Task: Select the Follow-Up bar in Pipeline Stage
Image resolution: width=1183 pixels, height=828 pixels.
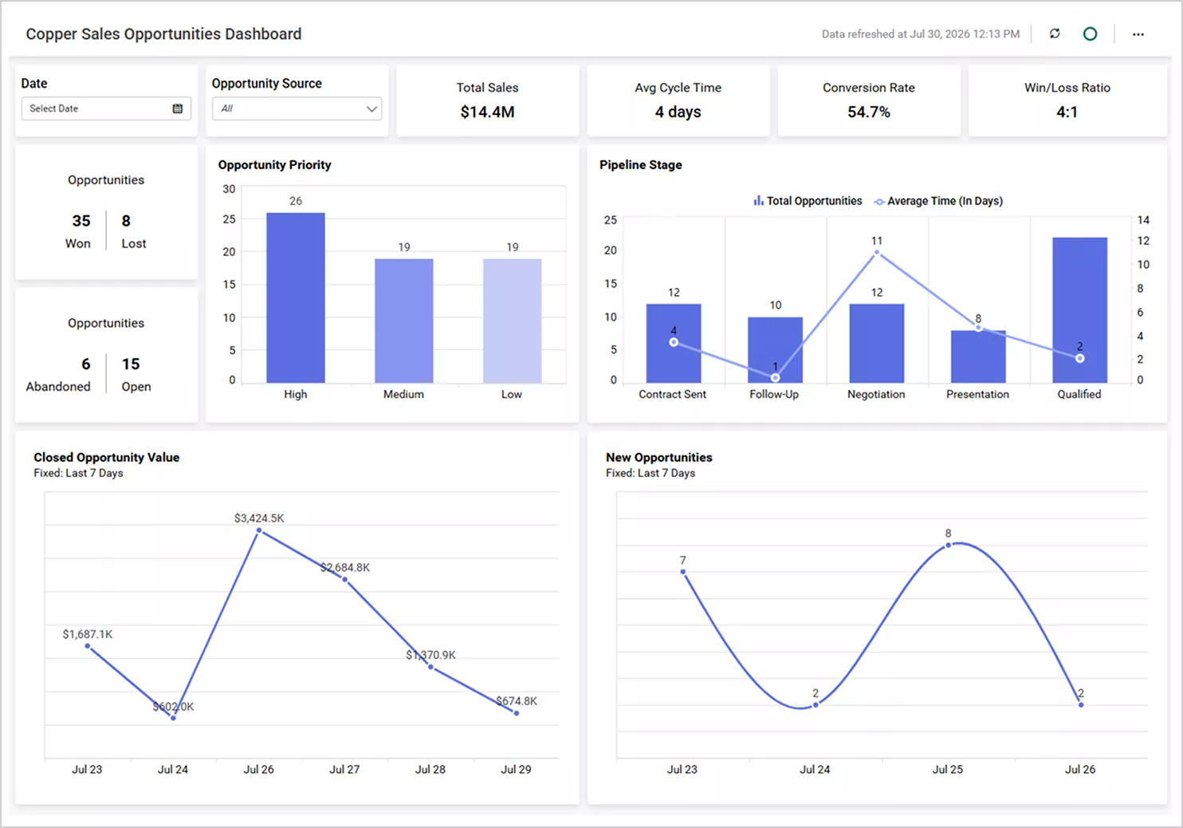Action: [x=775, y=350]
